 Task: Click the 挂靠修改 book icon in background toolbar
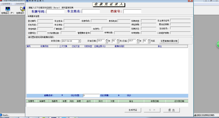(22, 9)
